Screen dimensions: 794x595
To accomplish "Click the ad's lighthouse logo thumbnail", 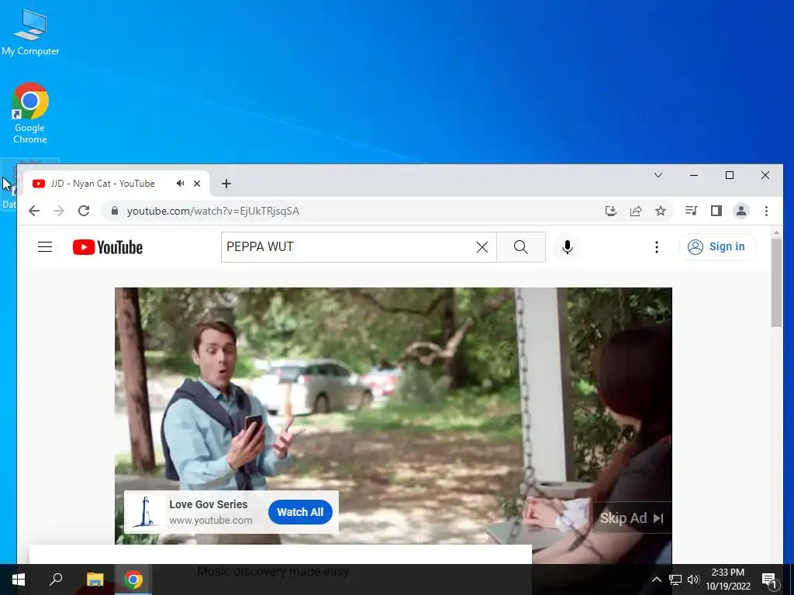I will [x=147, y=512].
